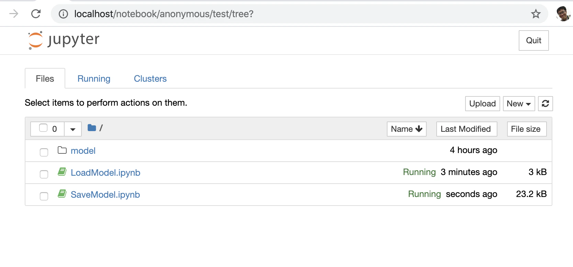Image resolution: width=573 pixels, height=267 pixels.
Task: Tick the checkbox for model folder
Action: click(x=44, y=152)
